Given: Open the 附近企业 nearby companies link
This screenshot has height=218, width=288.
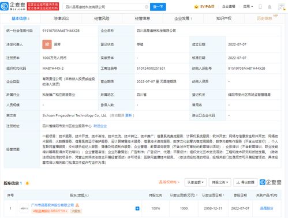Looking at the screenshot, I should [x=100, y=126].
